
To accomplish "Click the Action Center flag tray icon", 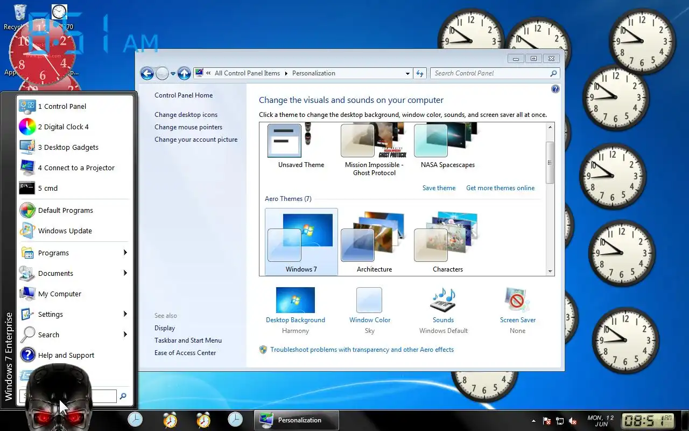I will click(547, 421).
